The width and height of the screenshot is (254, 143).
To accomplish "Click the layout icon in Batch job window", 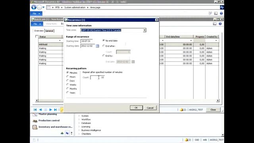I will coord(215,24).
